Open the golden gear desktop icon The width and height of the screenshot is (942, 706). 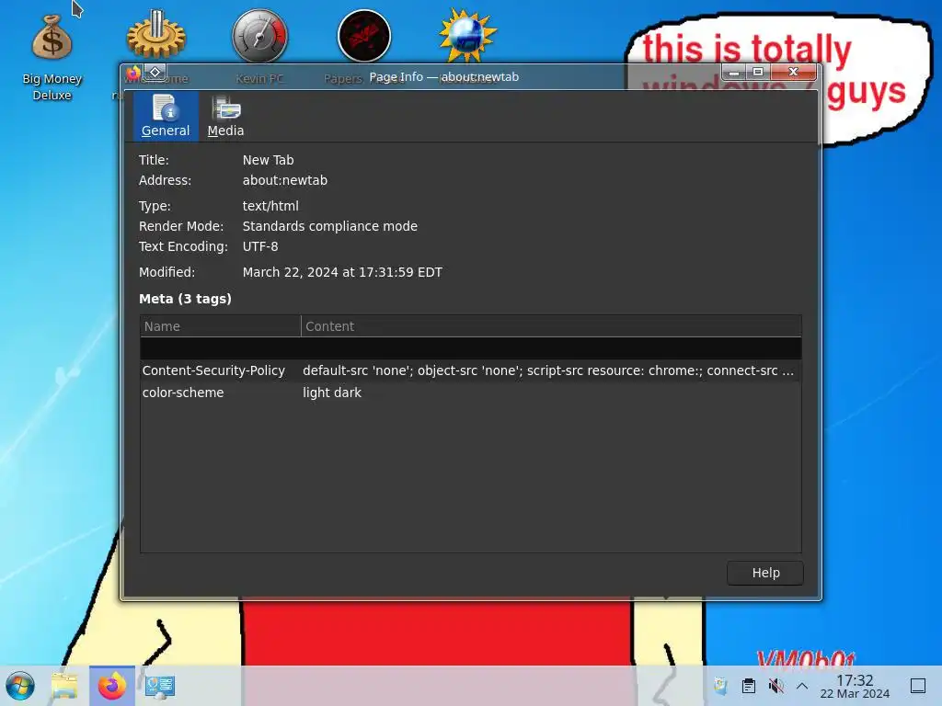156,36
